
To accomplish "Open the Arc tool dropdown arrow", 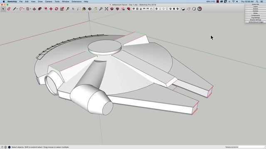I will [x=24, y=9].
